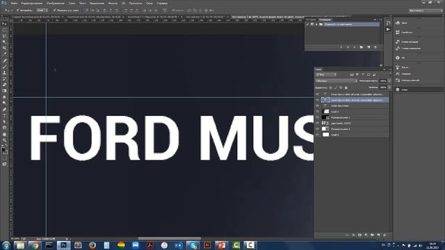Viewport: 445px width, 250px height.
Task: Select the Crop tool
Action: click(4, 48)
